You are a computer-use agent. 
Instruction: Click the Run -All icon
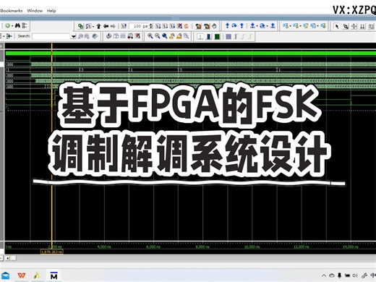(x=172, y=26)
